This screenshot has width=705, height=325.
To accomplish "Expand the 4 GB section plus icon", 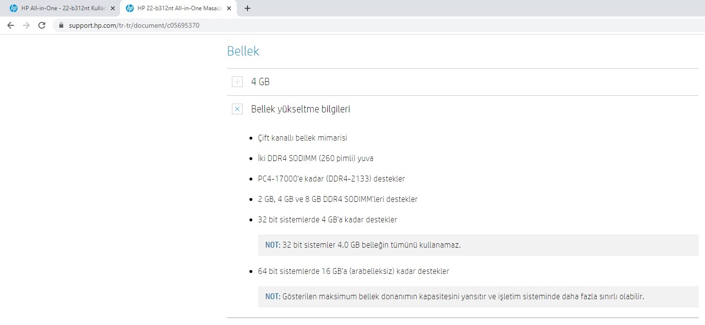I will (237, 82).
